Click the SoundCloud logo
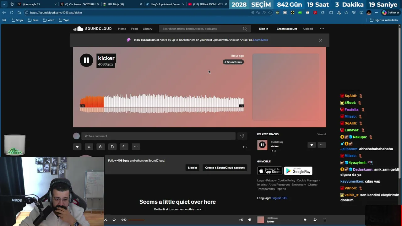Image resolution: width=402 pixels, height=226 pixels. coord(92,29)
